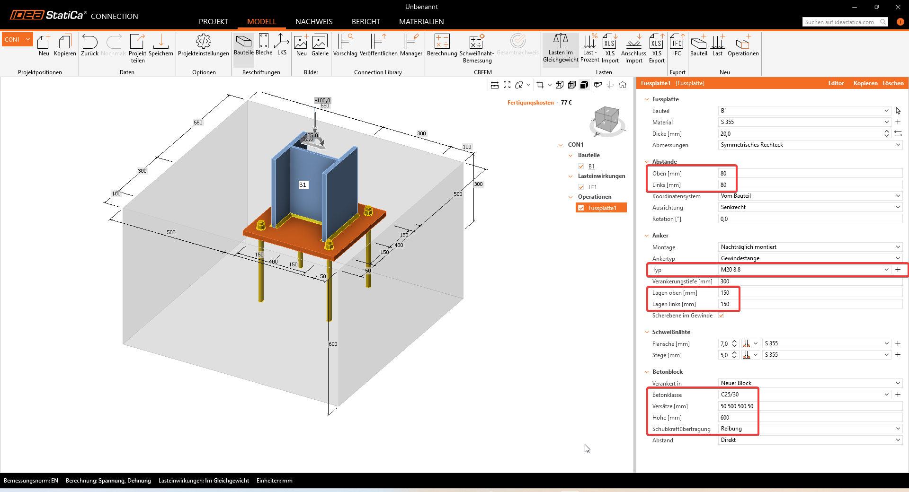
Task: Click the Löschen button
Action: [x=892, y=83]
